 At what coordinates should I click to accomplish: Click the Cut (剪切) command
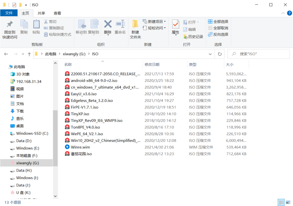point(50,21)
